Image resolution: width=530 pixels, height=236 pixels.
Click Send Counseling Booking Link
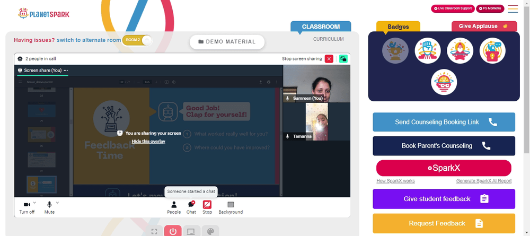pyautogui.click(x=444, y=122)
